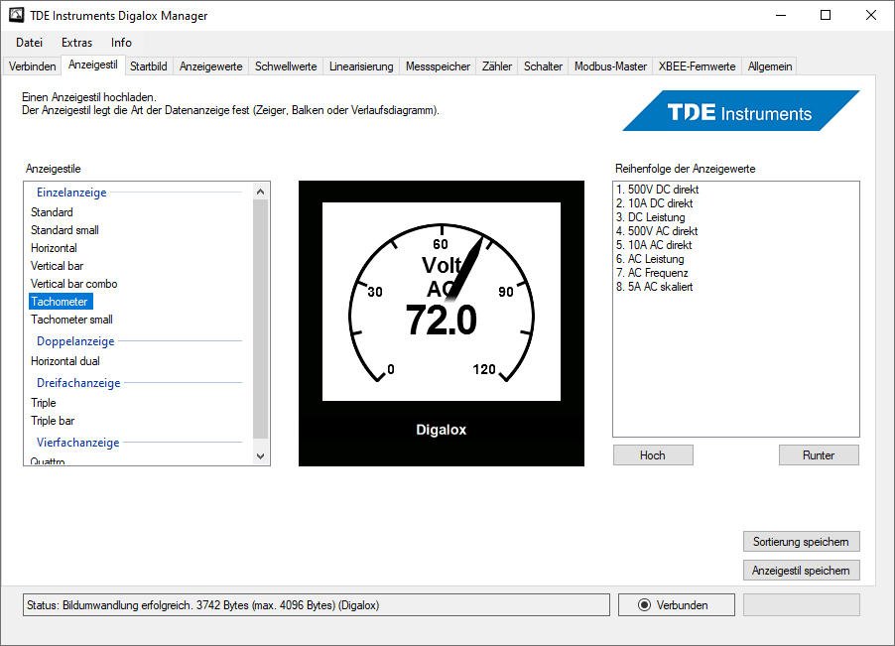
Task: Choose Triple bar display style
Action: (x=53, y=421)
